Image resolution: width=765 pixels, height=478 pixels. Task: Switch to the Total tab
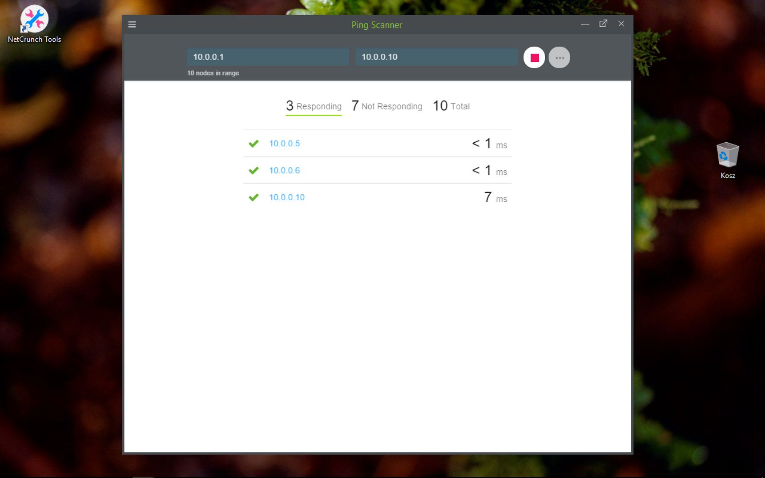(451, 106)
